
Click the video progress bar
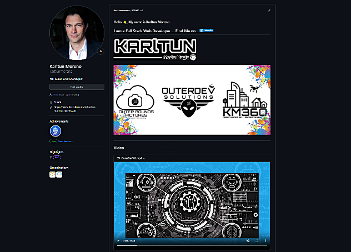tap(192, 245)
